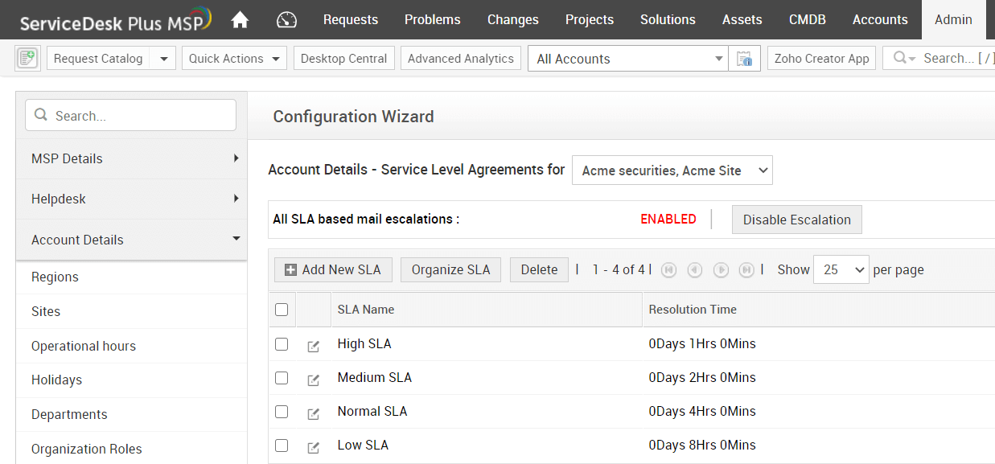The width and height of the screenshot is (995, 464).
Task: Edit the High SLA entry icon
Action: pyautogui.click(x=314, y=346)
